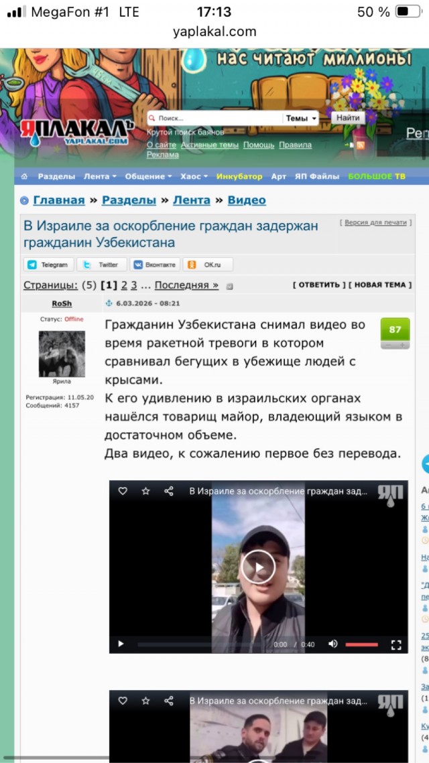Expand the Хаос menu
Viewport: 429px width, 763px height.
pos(194,177)
